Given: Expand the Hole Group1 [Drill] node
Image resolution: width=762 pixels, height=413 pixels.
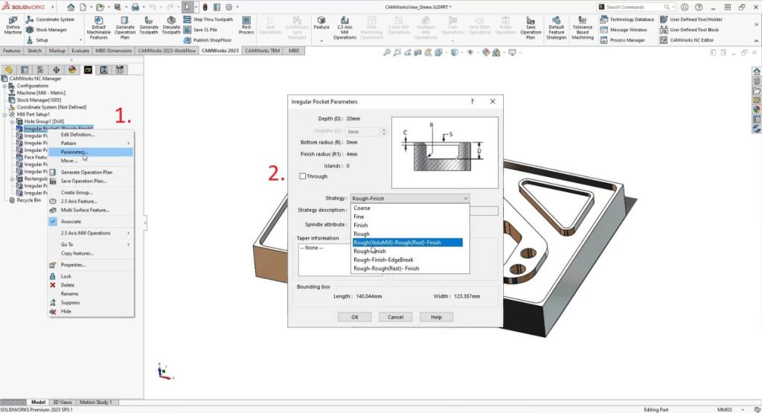Looking at the screenshot, I should tap(12, 121).
